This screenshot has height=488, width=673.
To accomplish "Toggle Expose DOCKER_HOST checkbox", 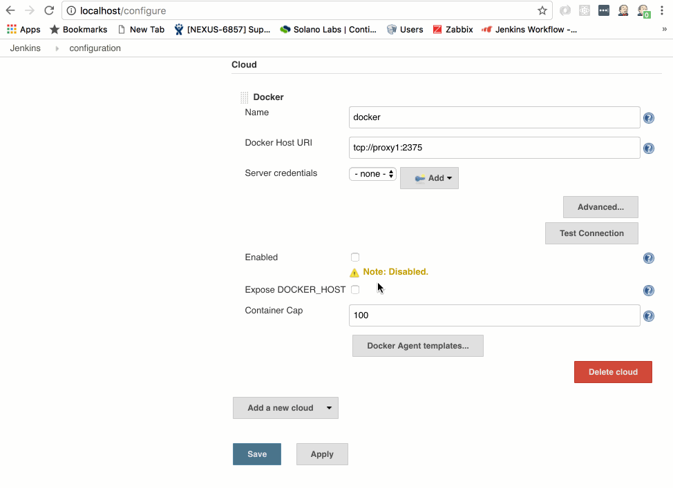I will pyautogui.click(x=355, y=290).
